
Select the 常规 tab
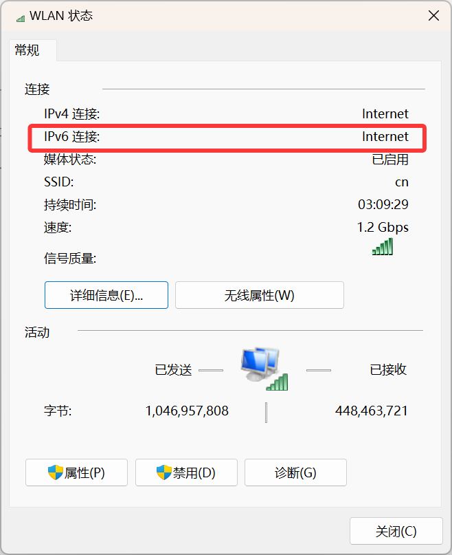point(28,50)
